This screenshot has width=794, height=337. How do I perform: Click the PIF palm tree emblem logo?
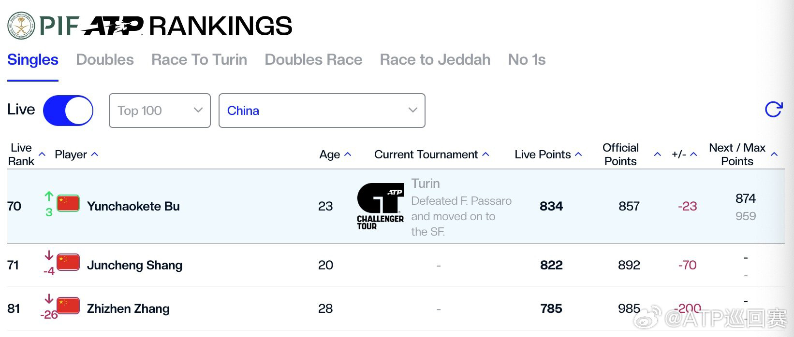coord(22,26)
